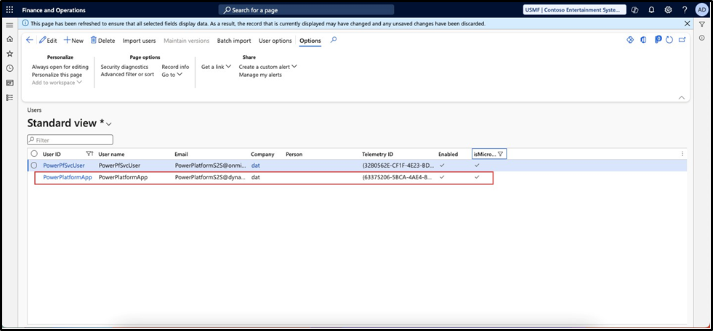Refresh the page with circular arrow
Viewport: 713px width, 331px height.
(x=669, y=40)
